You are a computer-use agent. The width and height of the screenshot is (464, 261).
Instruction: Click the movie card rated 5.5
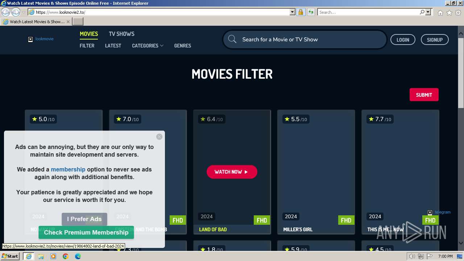coord(316,172)
